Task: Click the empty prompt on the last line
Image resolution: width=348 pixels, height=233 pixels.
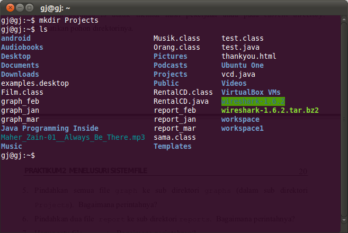Action: 37,155
